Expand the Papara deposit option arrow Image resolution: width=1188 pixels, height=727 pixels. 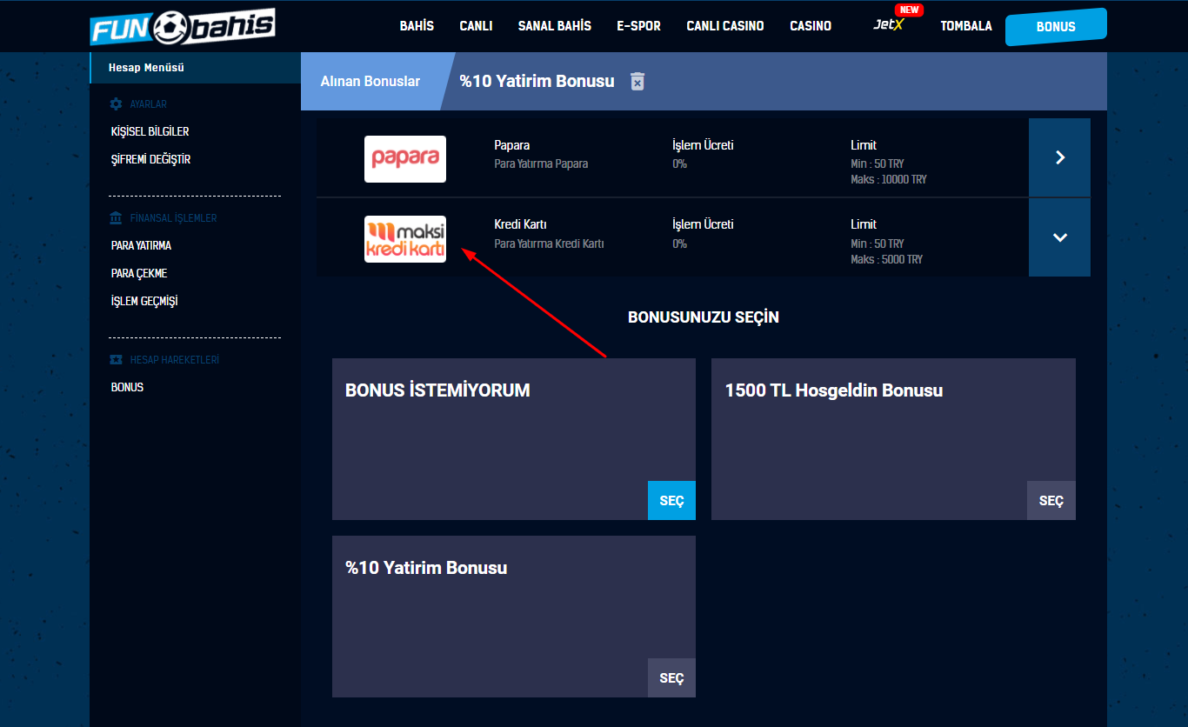[x=1059, y=157]
